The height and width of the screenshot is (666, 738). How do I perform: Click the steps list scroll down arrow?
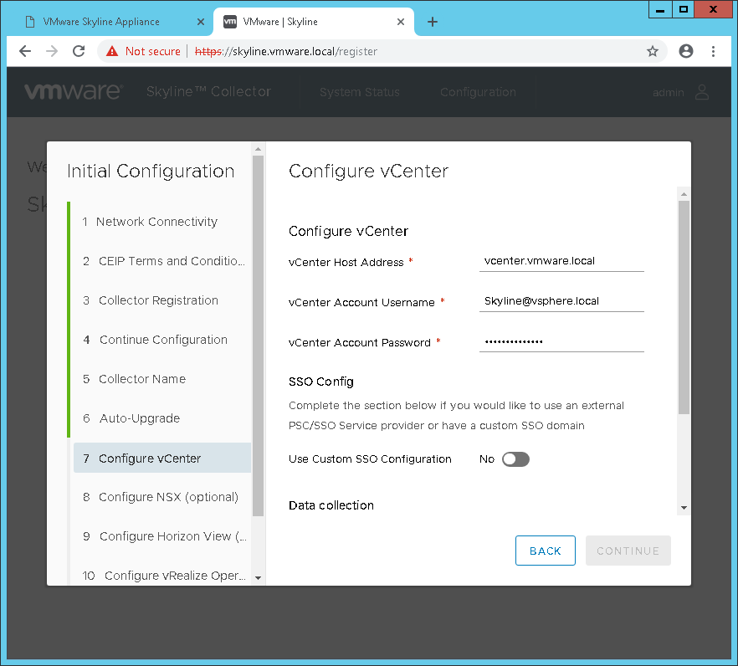pyautogui.click(x=258, y=578)
